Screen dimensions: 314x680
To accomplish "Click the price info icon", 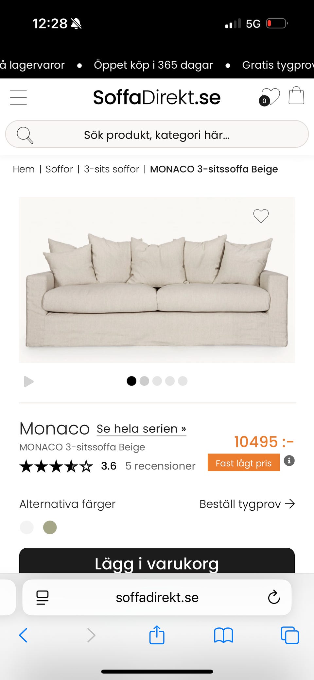I will pos(289,461).
